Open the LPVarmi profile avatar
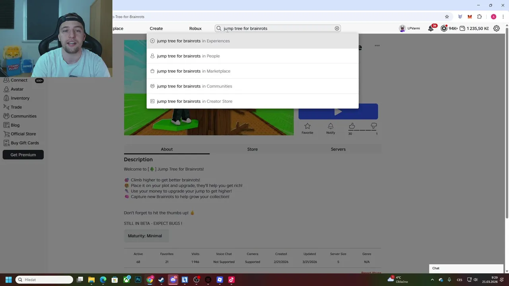This screenshot has width=509, height=286. pos(402,28)
